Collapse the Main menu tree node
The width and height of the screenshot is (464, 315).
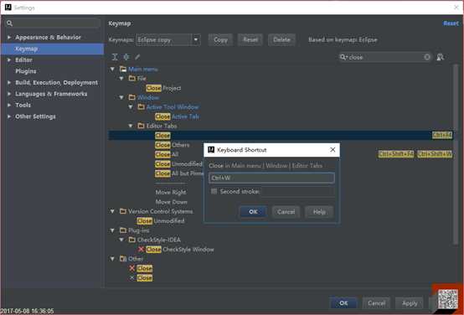(x=112, y=70)
